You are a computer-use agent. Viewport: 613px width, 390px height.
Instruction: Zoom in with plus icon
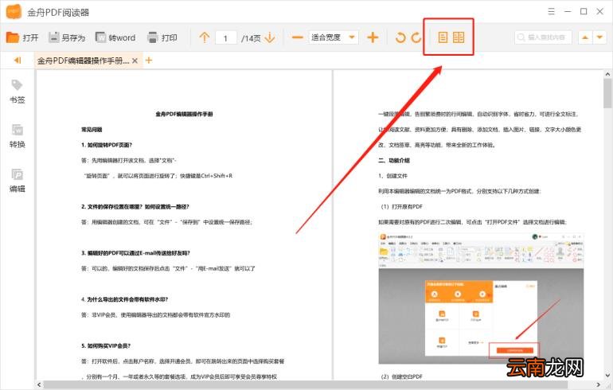[x=373, y=37]
